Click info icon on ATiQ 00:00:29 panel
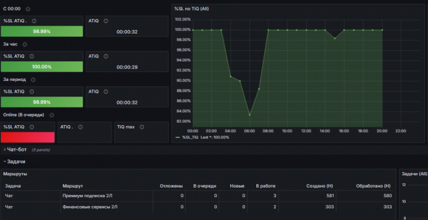 pos(106,56)
